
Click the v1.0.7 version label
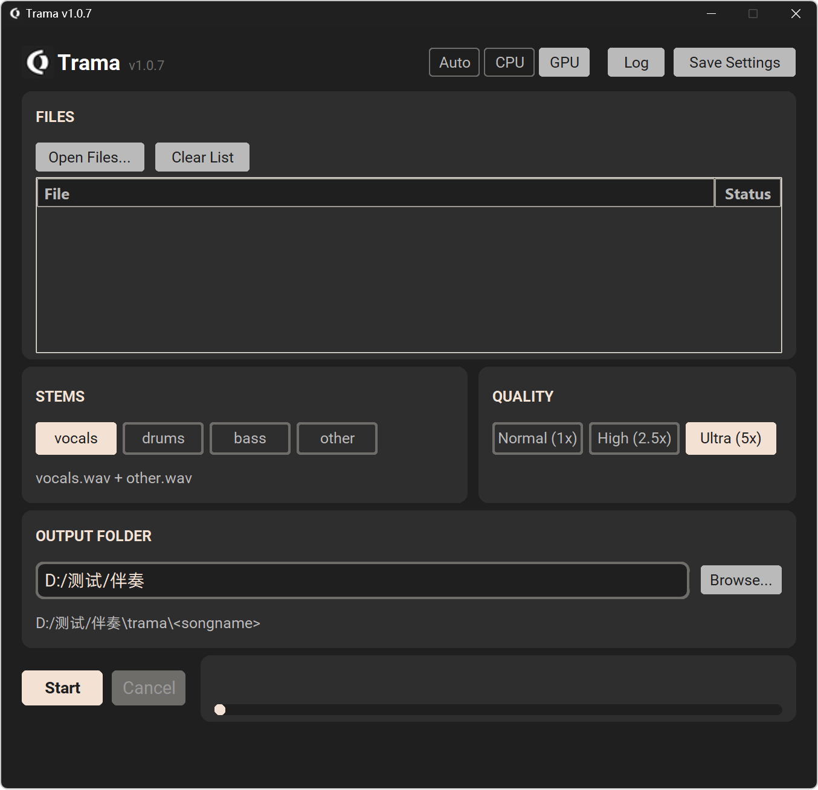coord(146,66)
